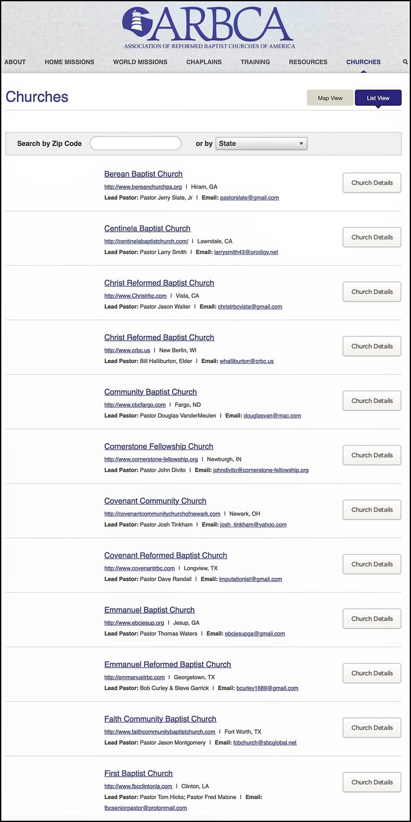Go to the Chaplains menu item

tap(204, 62)
